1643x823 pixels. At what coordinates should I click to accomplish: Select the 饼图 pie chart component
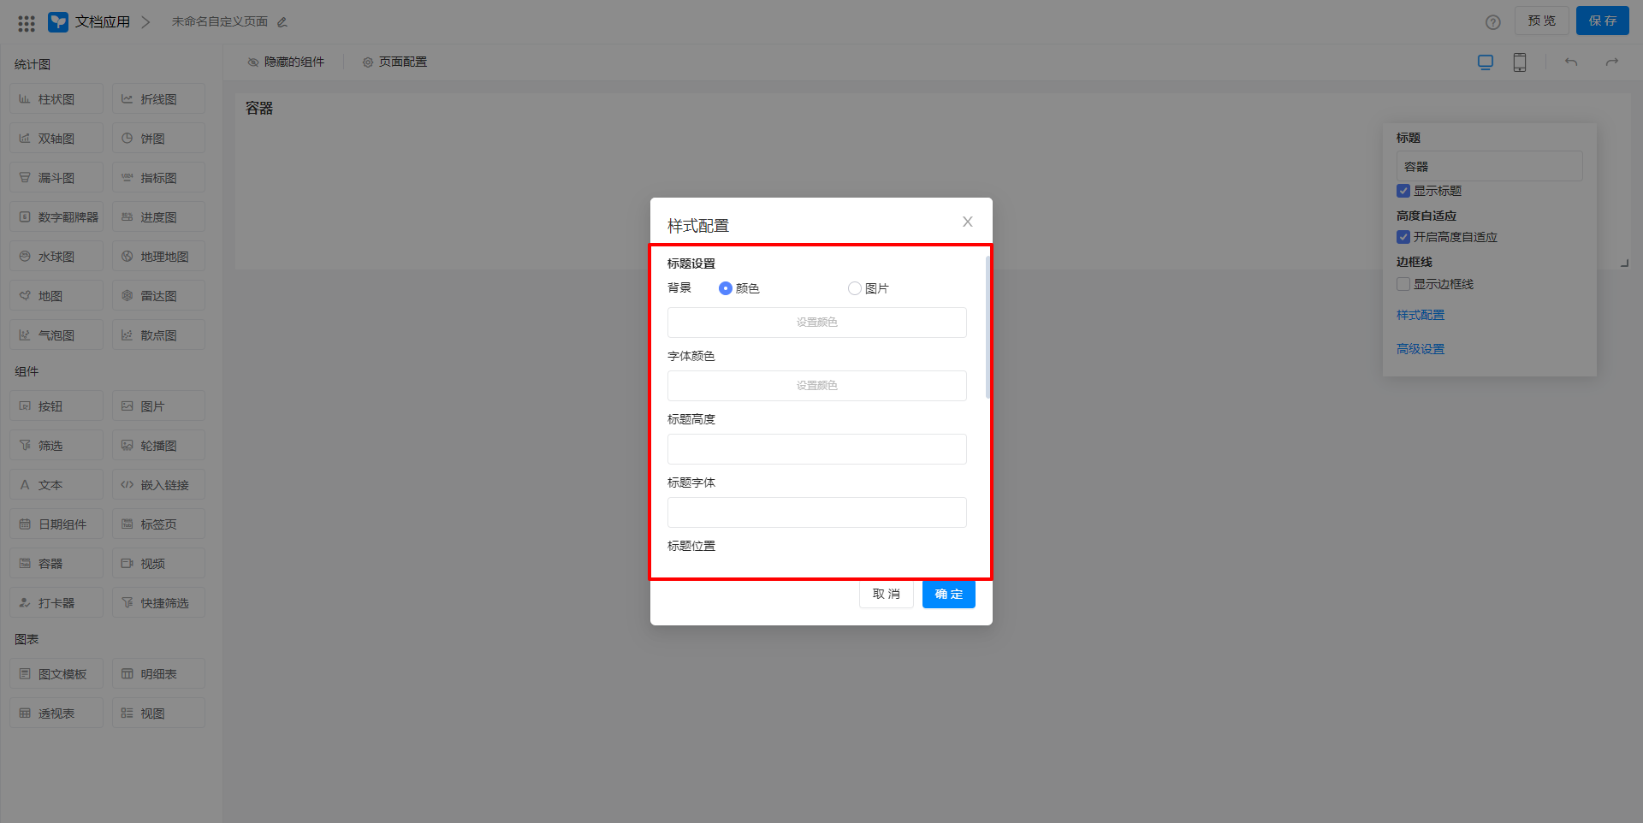pyautogui.click(x=157, y=138)
